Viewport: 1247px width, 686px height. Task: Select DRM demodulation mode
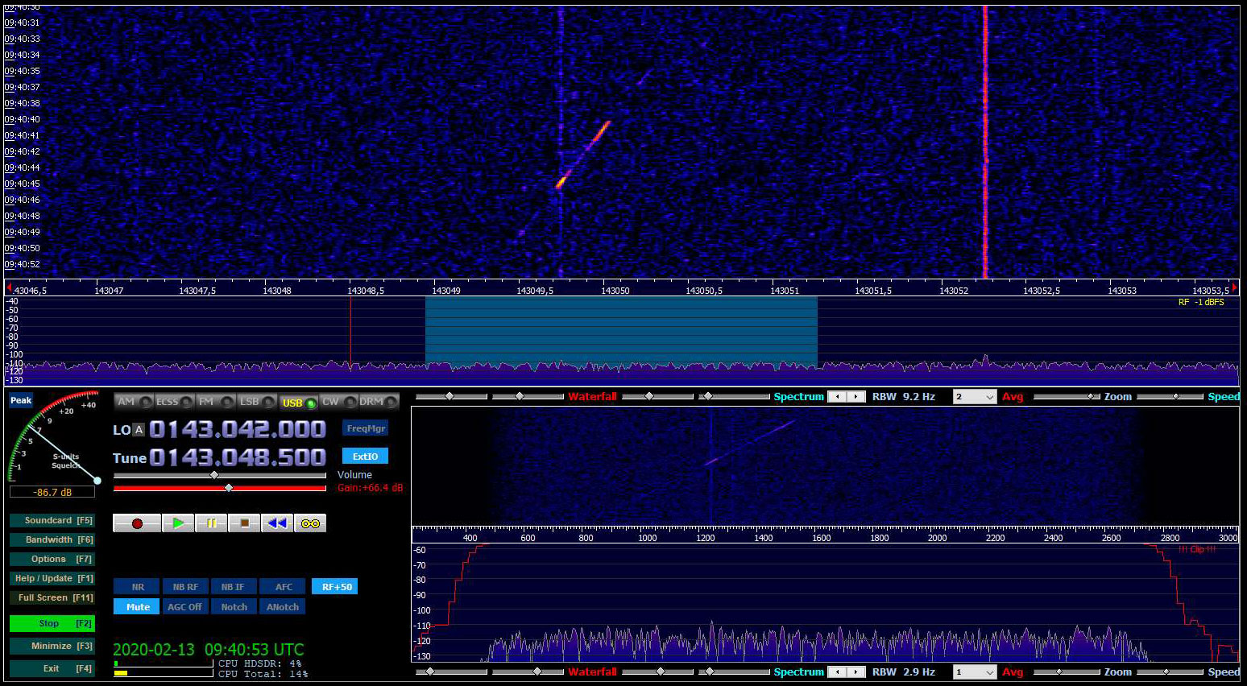pos(379,402)
